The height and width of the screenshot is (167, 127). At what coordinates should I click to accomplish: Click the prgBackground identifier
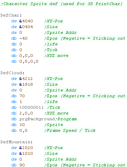tap(37, 119)
